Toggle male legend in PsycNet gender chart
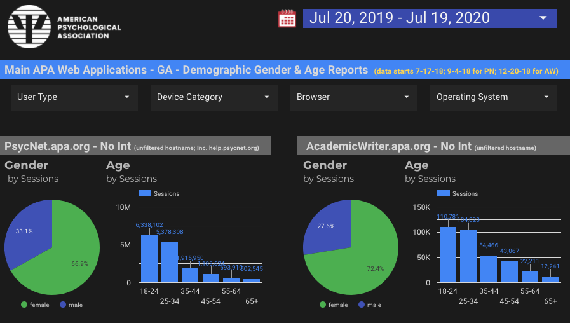The image size is (570, 323). pos(71,305)
